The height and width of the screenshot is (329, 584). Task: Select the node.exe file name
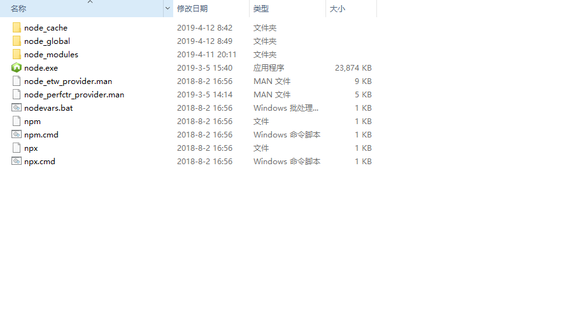[41, 68]
